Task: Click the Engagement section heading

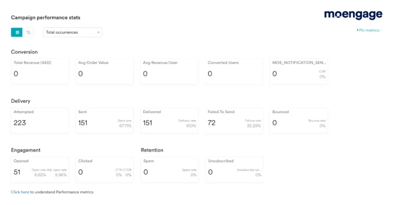Action: pos(26,150)
